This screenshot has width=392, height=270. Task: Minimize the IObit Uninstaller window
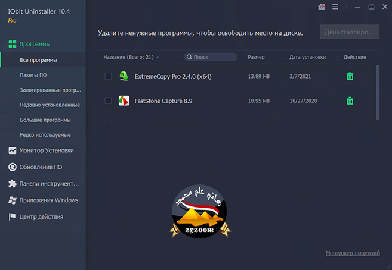pyautogui.click(x=357, y=7)
